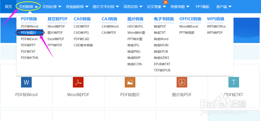The height and width of the screenshot is (121, 261).
Task: Select 转成ICON under 图片转换
Action: tap(134, 64)
